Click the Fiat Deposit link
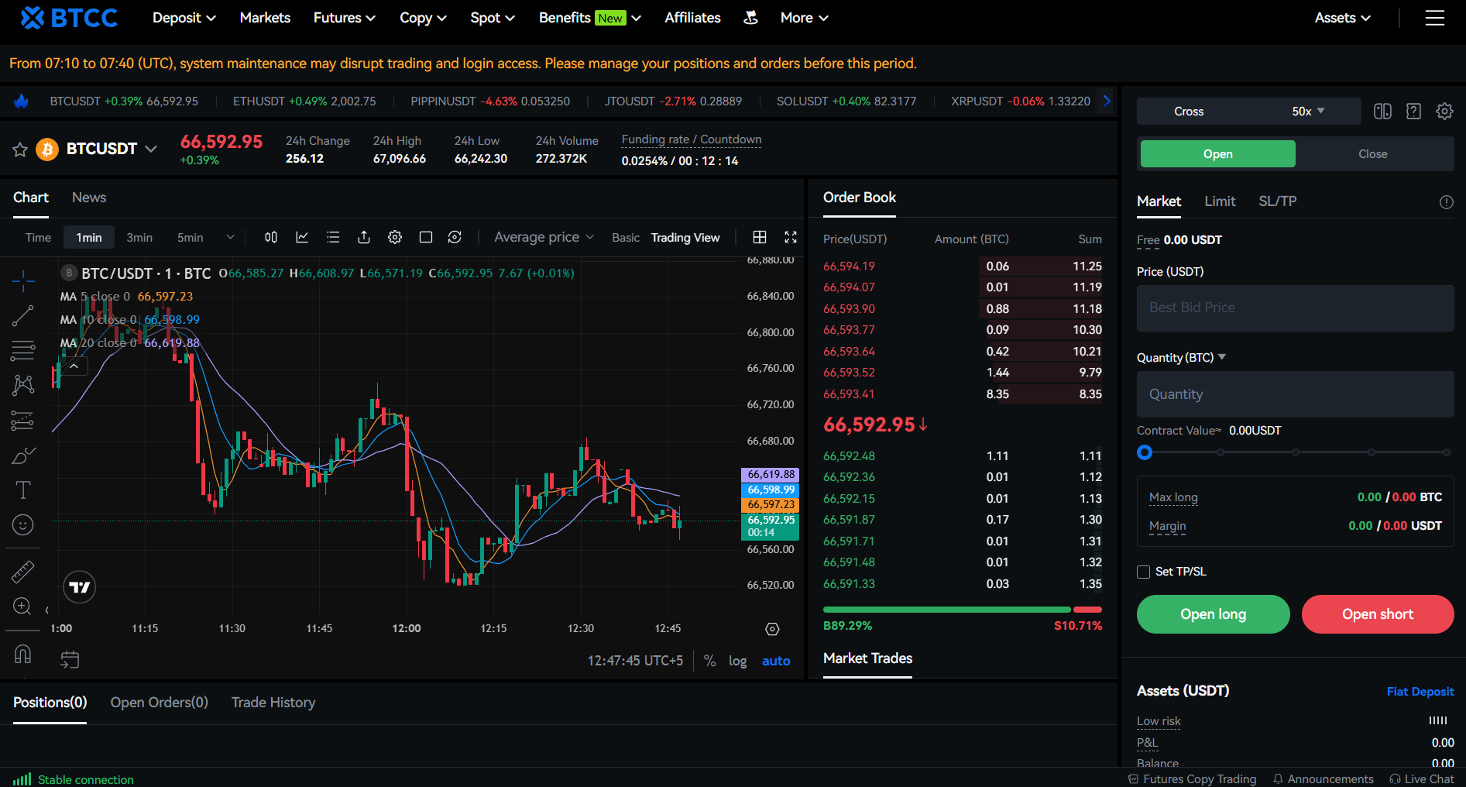Image resolution: width=1466 pixels, height=787 pixels. coord(1420,692)
